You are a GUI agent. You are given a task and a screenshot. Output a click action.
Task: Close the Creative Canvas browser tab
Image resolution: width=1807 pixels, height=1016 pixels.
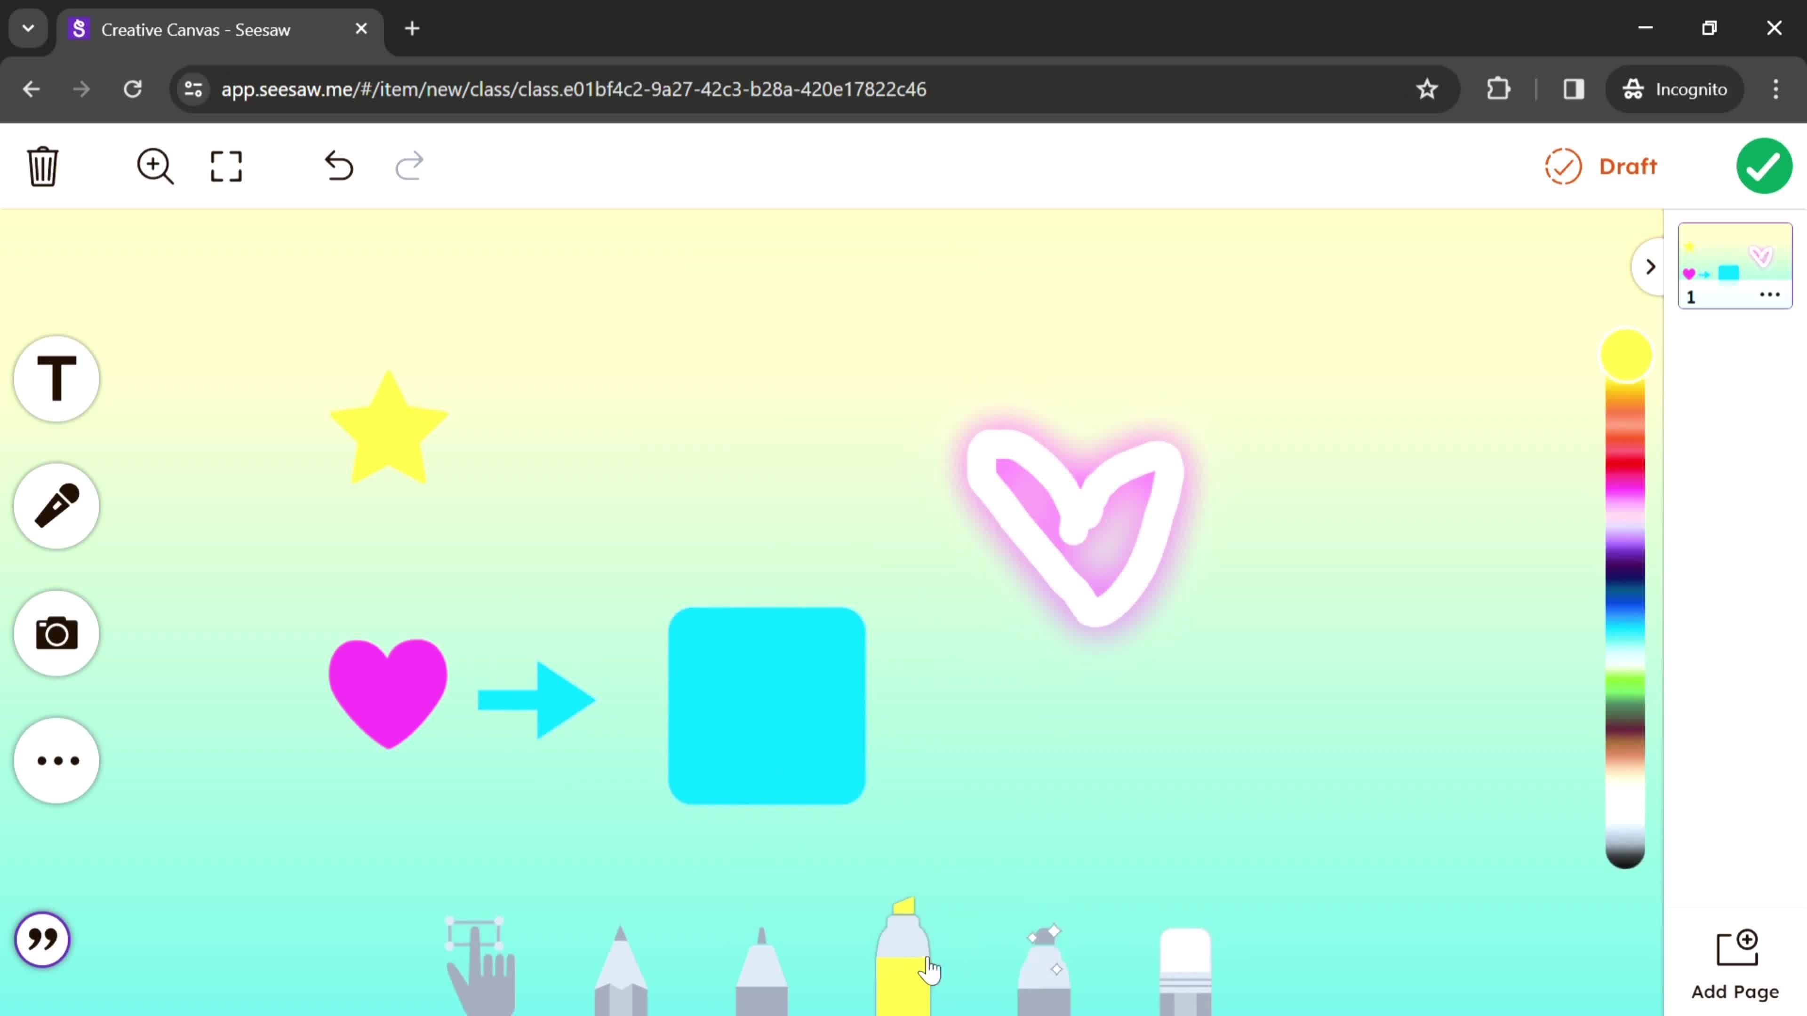click(361, 29)
